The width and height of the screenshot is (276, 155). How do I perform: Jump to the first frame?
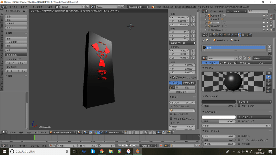pyautogui.click(x=119, y=146)
